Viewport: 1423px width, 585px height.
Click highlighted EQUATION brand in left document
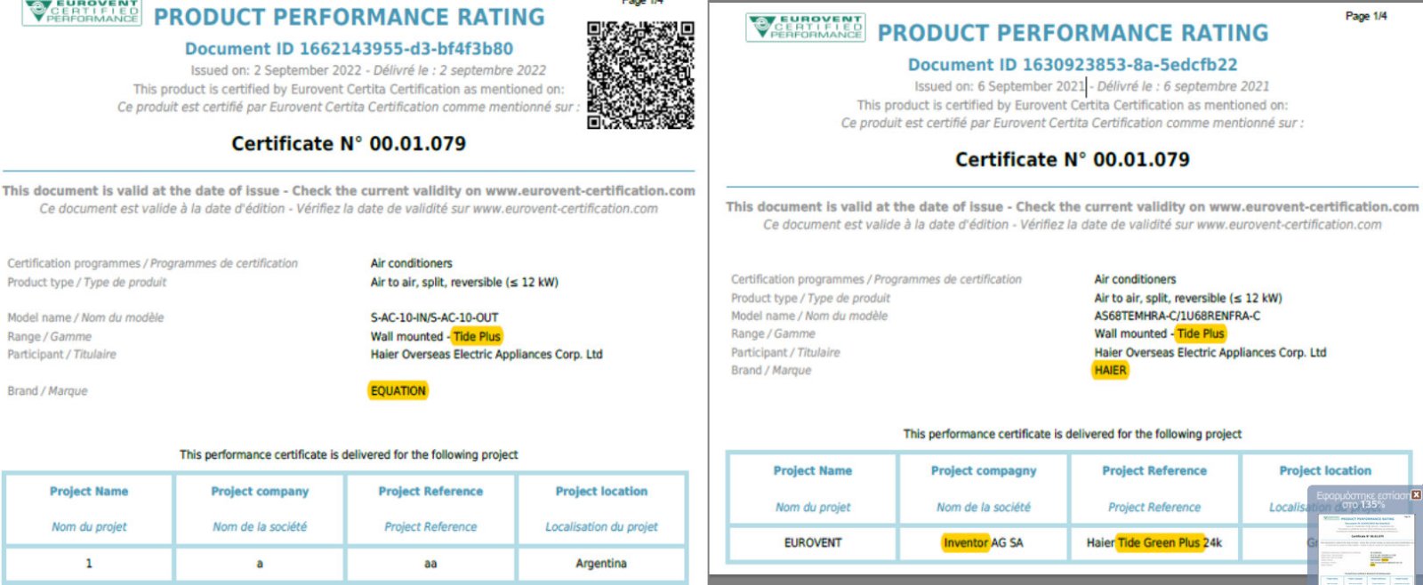(x=398, y=390)
